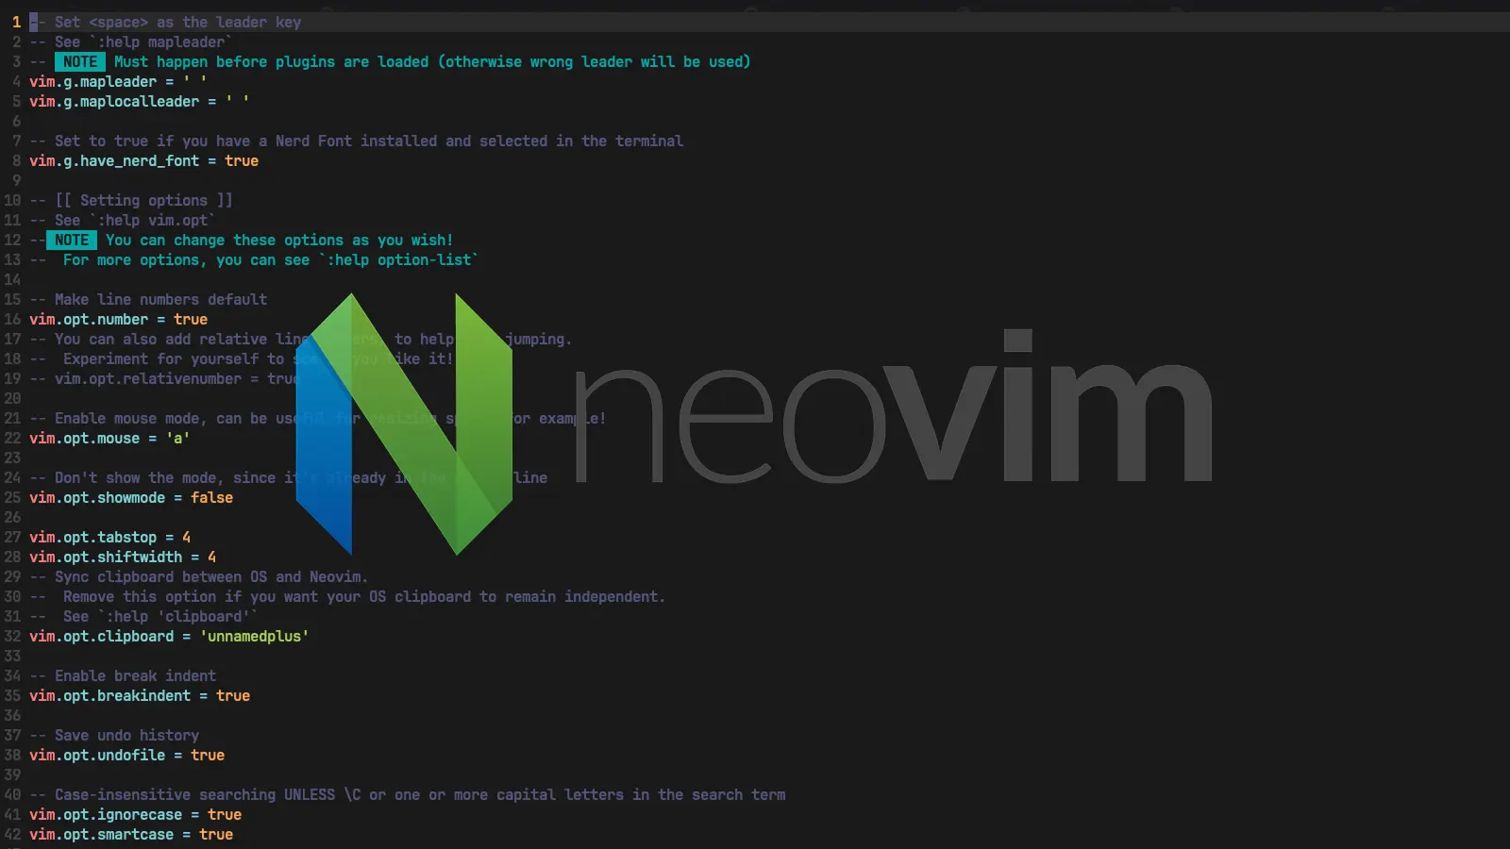Click 'vim.opt.showmode' on line 25
The height and width of the screenshot is (849, 1510).
[97, 497]
